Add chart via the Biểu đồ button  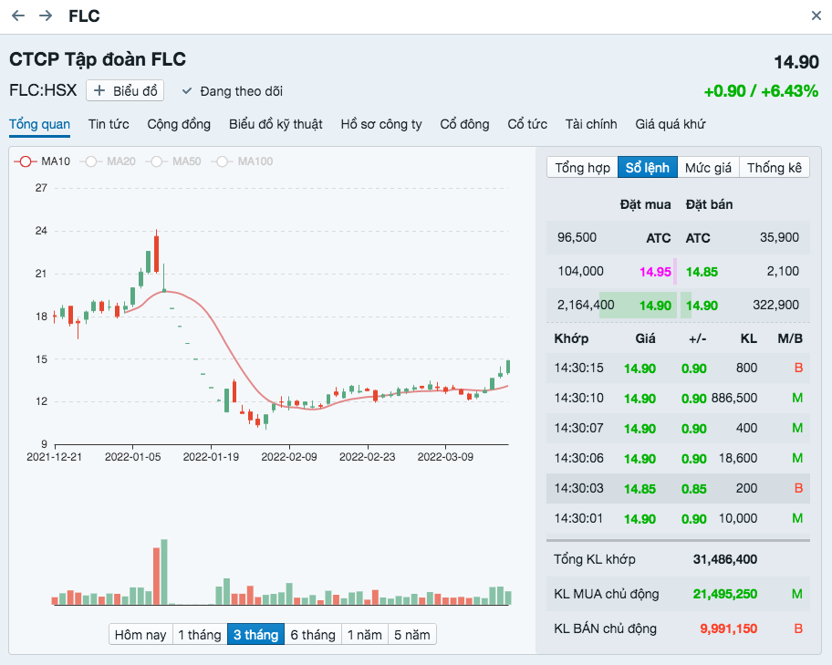click(125, 90)
